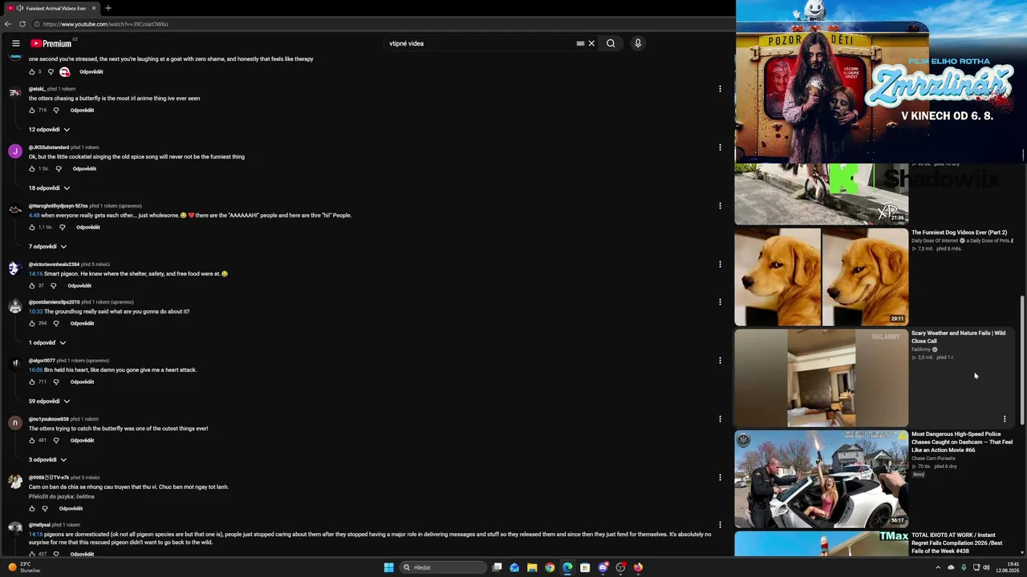The width and height of the screenshot is (1027, 577).
Task: Expand the 3 odpovědi replies
Action: [47, 460]
